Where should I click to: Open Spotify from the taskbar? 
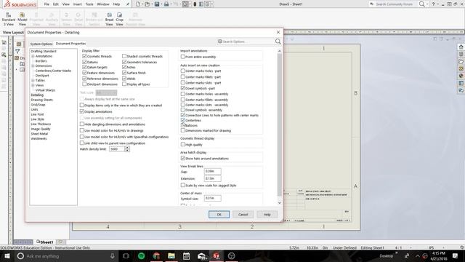tap(142, 255)
